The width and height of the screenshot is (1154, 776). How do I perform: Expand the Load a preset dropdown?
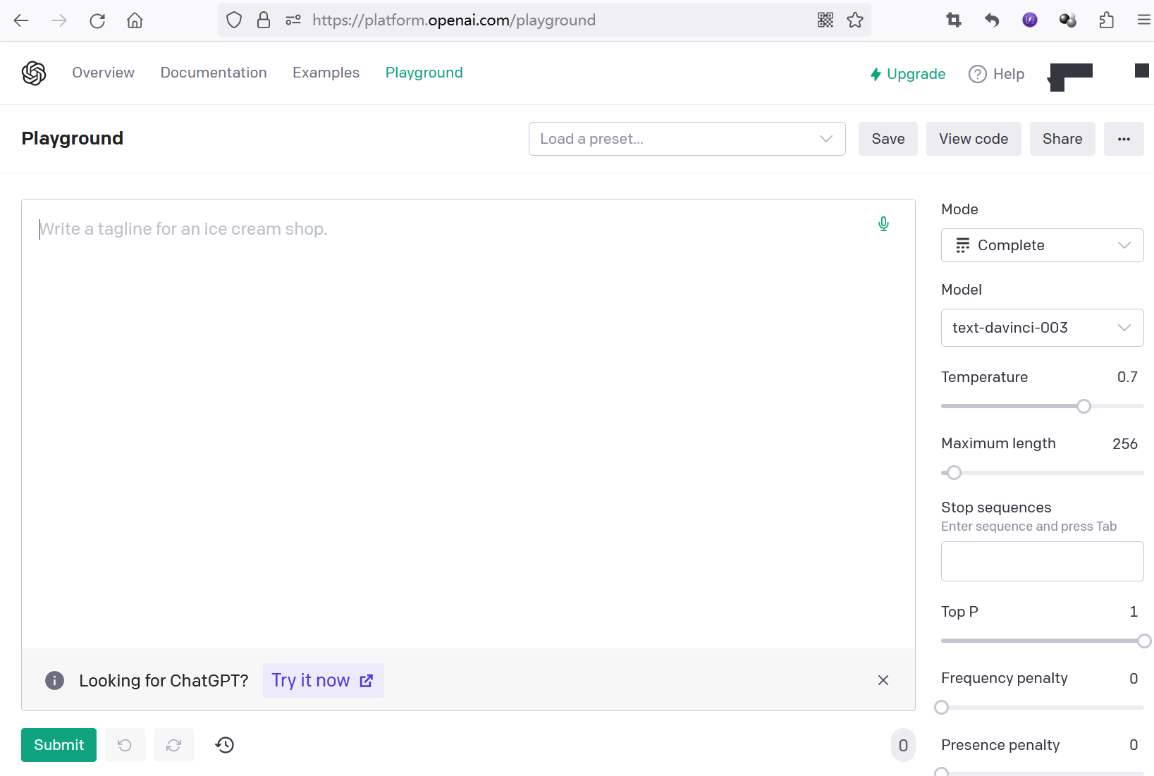pyautogui.click(x=687, y=139)
